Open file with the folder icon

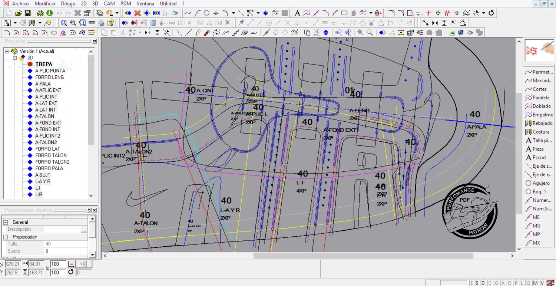point(18,13)
